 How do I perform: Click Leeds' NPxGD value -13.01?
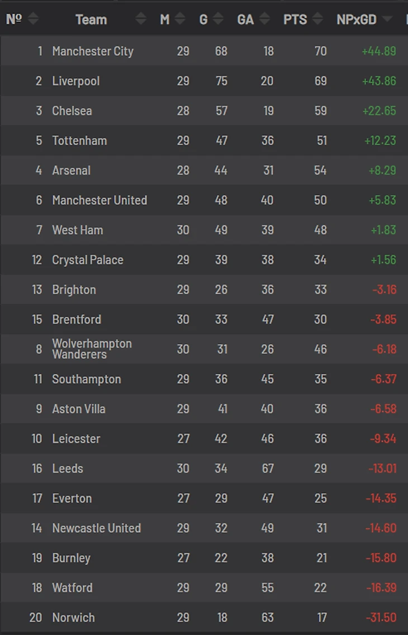tap(382, 469)
